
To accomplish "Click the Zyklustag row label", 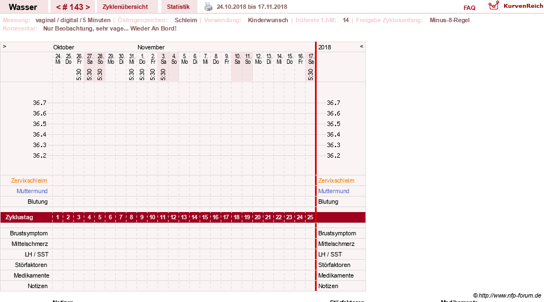I will coord(19,217).
